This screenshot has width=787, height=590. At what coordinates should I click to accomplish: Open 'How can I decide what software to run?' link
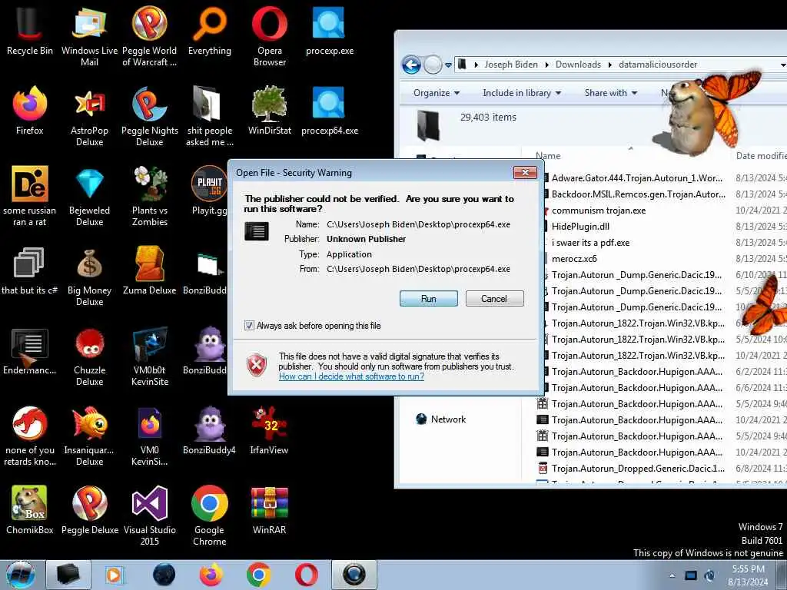click(x=351, y=376)
